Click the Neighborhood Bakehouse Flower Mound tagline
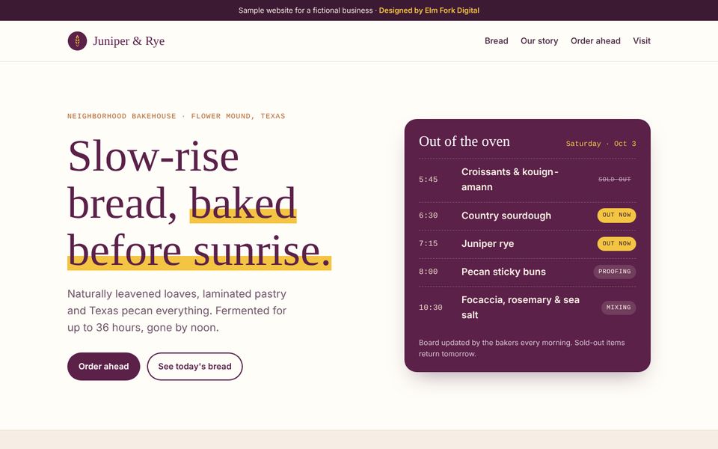 click(177, 116)
